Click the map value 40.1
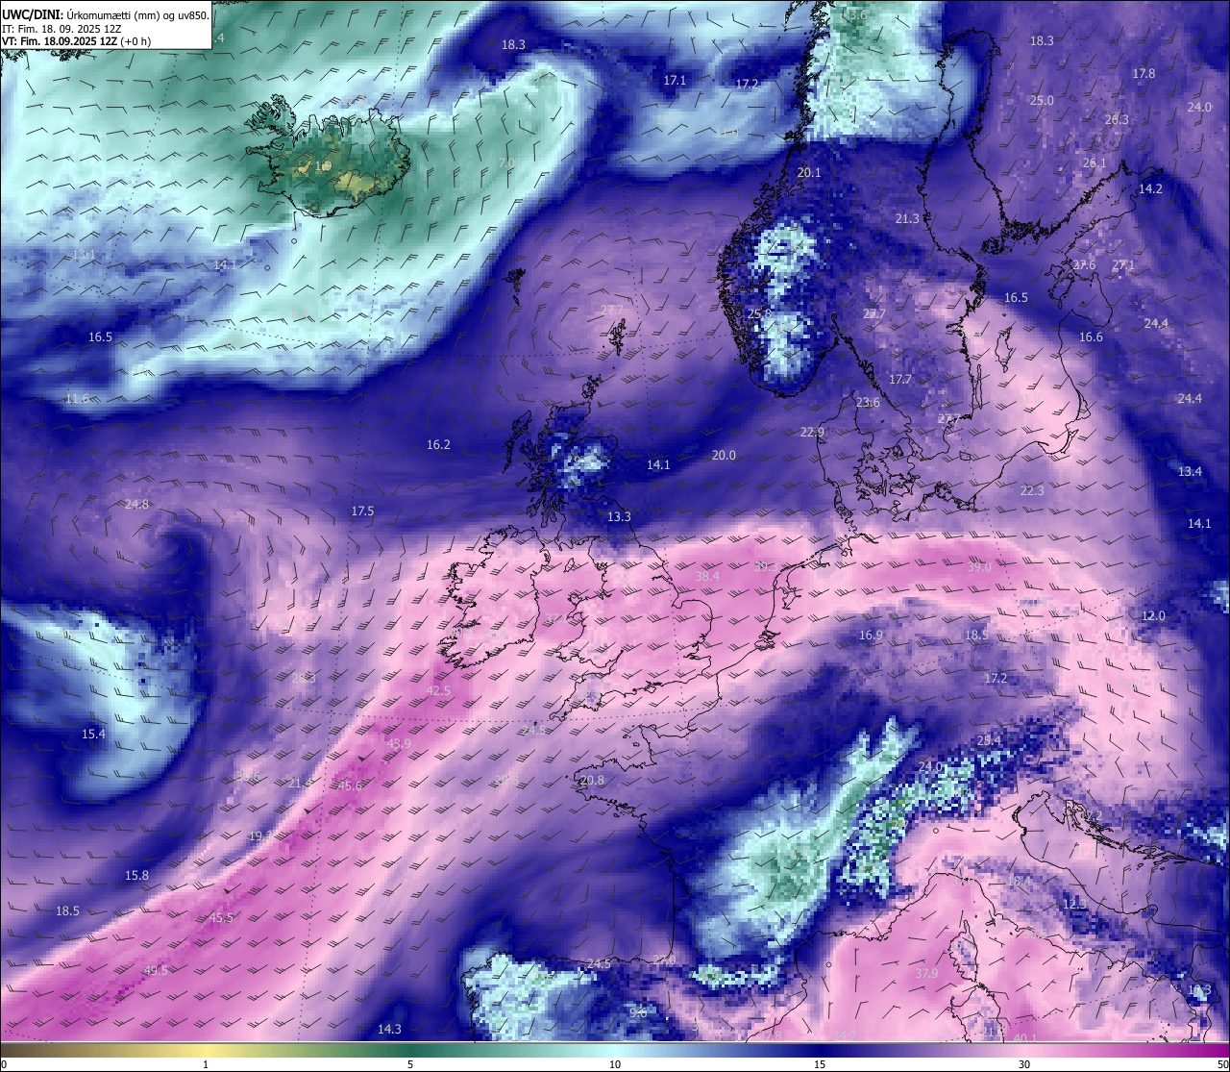The image size is (1230, 1072). coord(1025,1038)
